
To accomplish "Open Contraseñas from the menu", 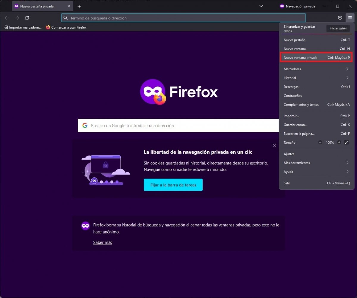I will [x=317, y=96].
